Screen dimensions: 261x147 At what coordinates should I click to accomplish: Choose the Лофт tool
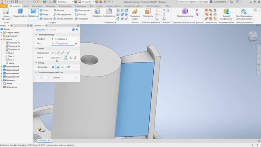44,15
